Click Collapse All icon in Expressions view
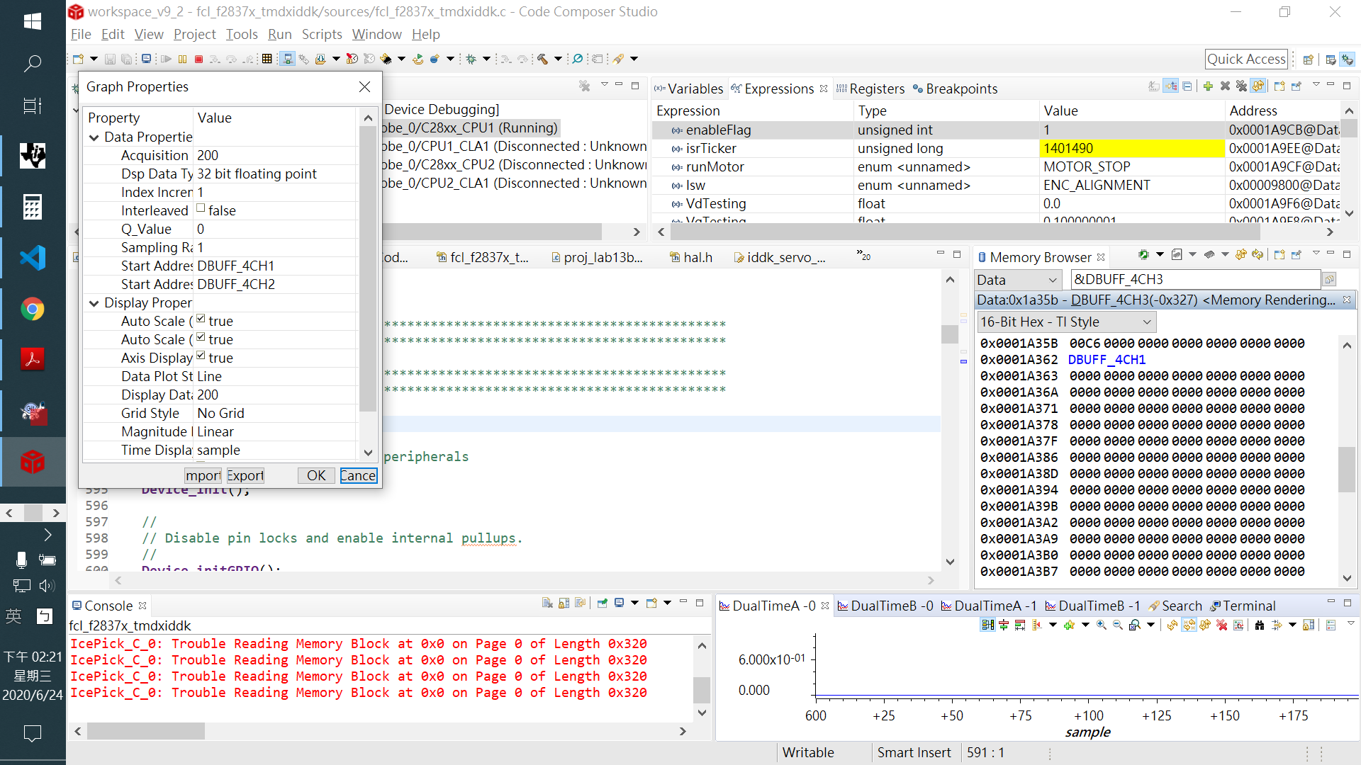The width and height of the screenshot is (1361, 765). (1187, 86)
